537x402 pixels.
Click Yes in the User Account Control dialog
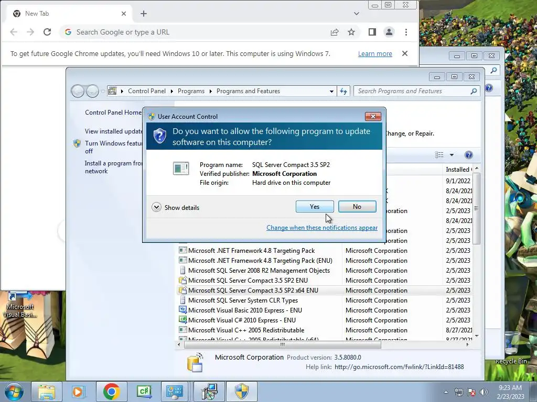pyautogui.click(x=315, y=206)
